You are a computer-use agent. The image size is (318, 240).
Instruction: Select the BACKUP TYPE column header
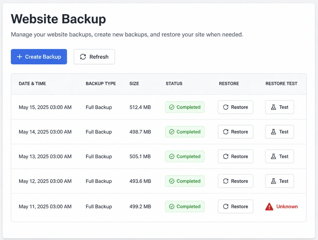coord(101,83)
